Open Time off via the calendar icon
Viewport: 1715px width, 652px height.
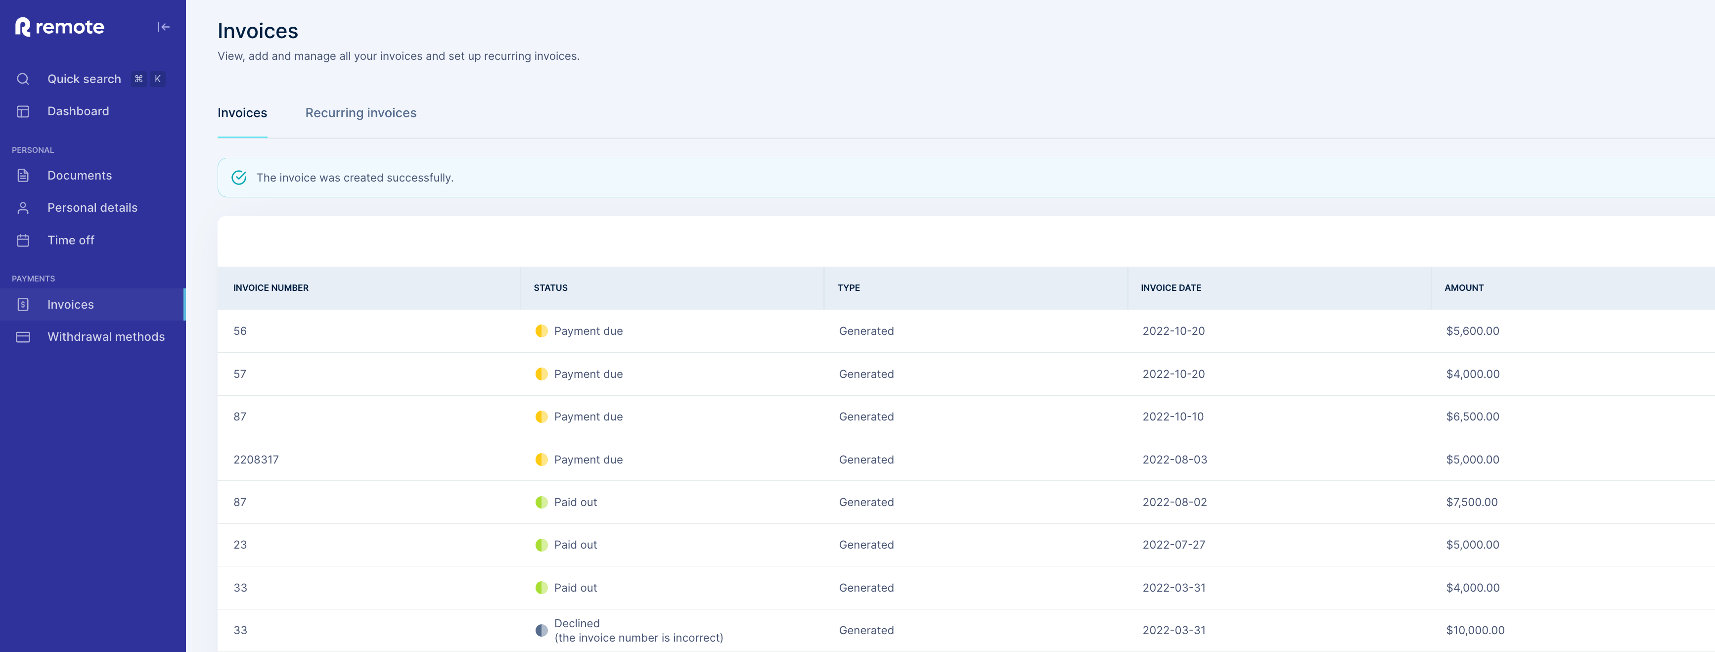pos(23,240)
